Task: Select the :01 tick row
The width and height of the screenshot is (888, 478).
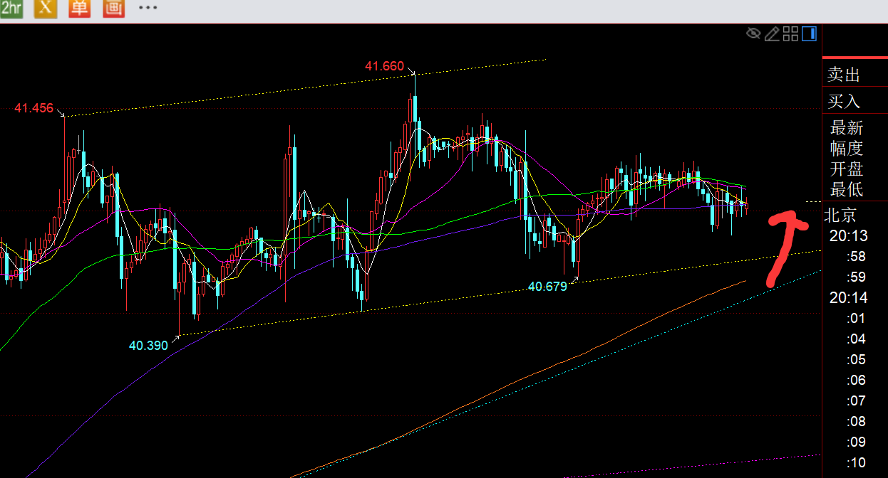Action: point(856,319)
